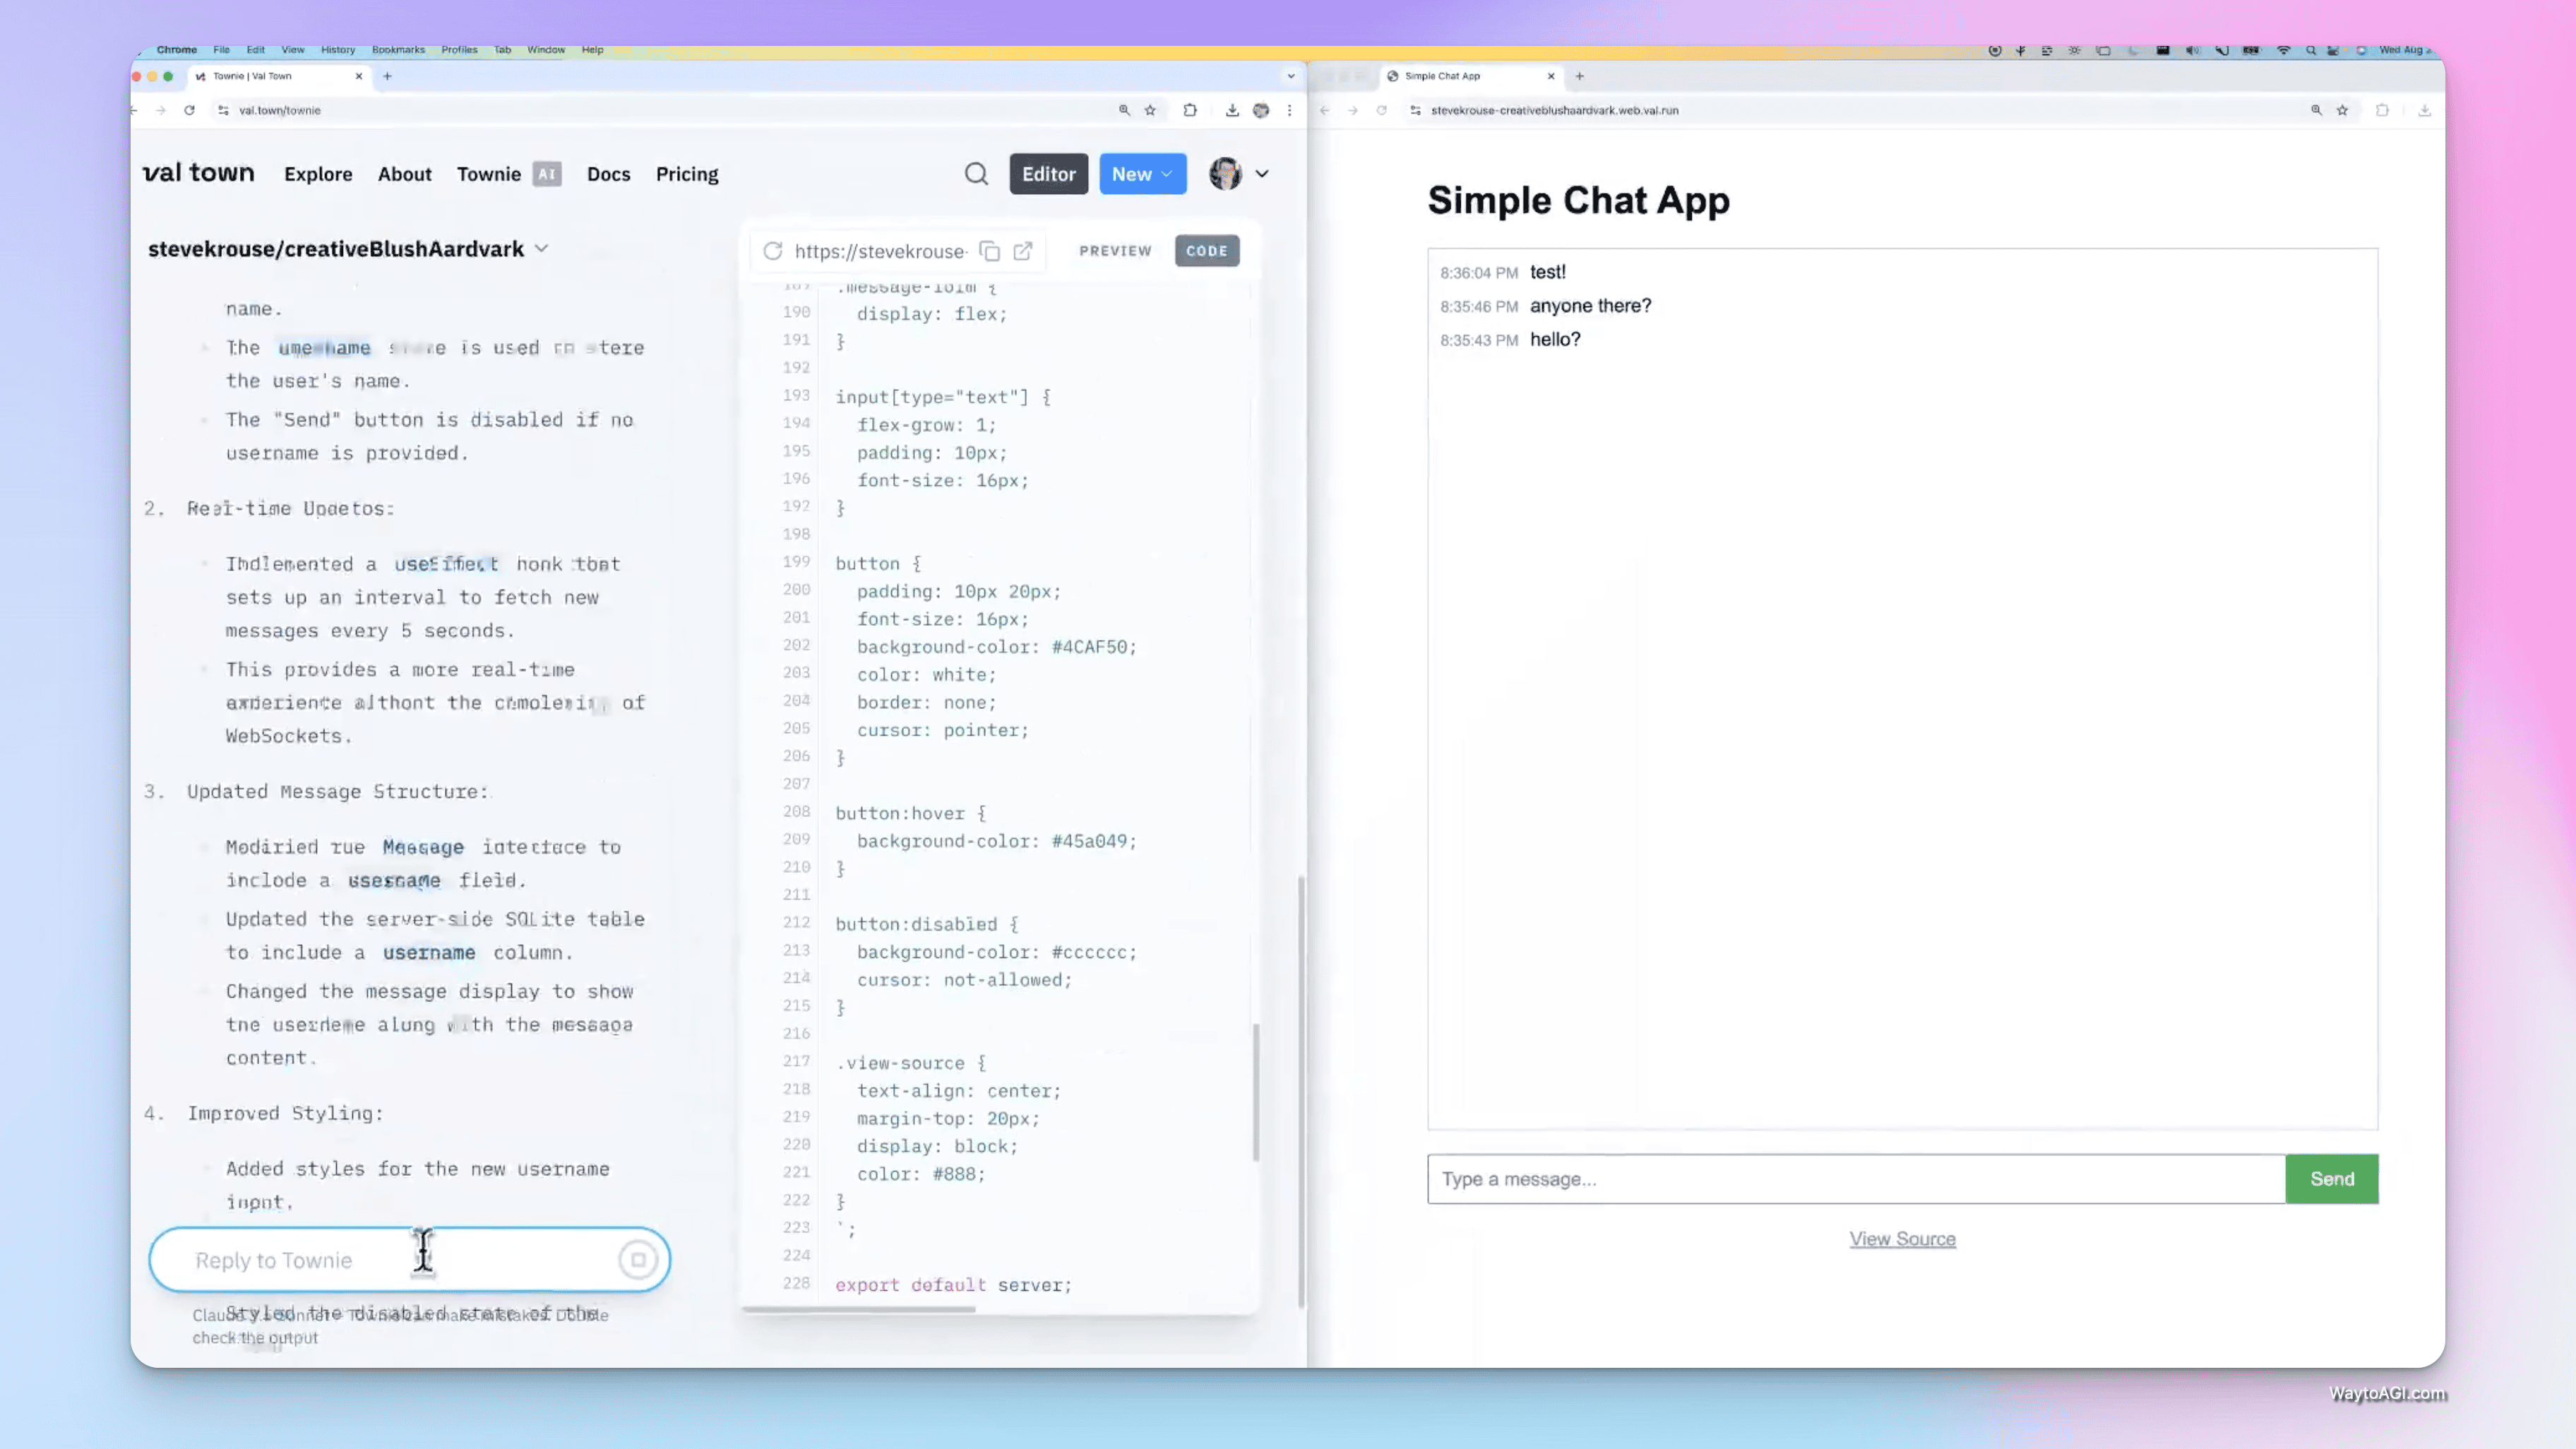
Task: Open the Pricing nav link
Action: 687,174
